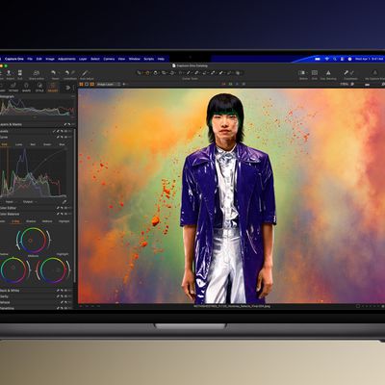Click the Spotlight search icon in menu bar

[x=335, y=59]
